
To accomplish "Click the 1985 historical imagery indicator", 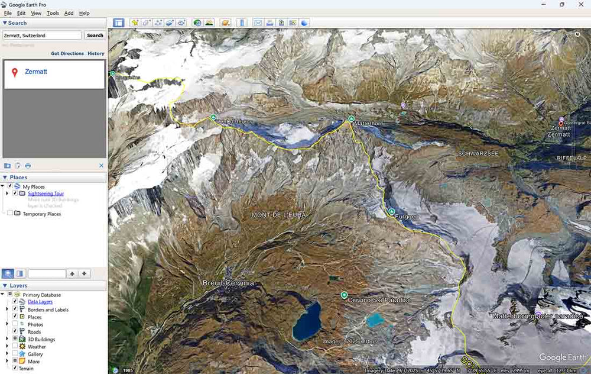I will pyautogui.click(x=128, y=370).
